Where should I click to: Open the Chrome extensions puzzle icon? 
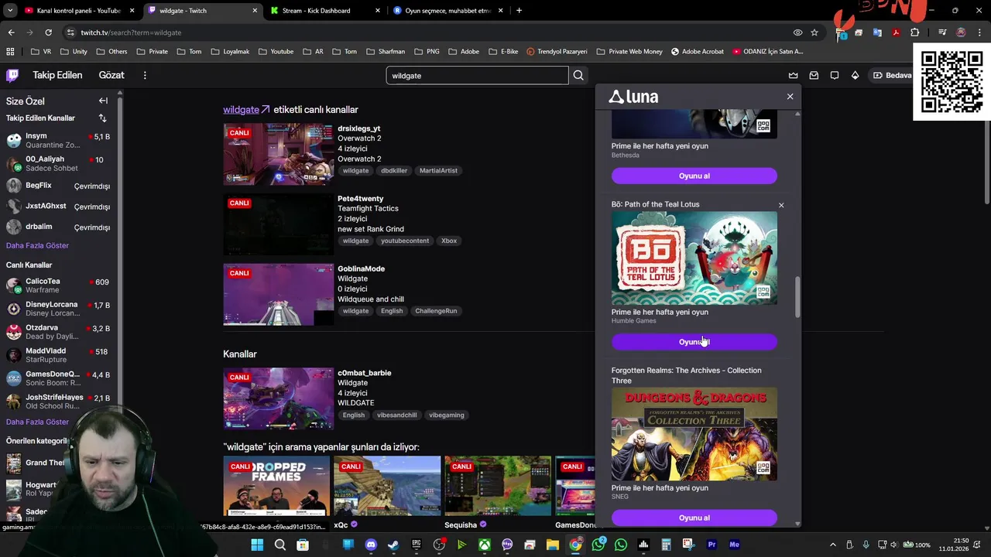click(x=915, y=32)
